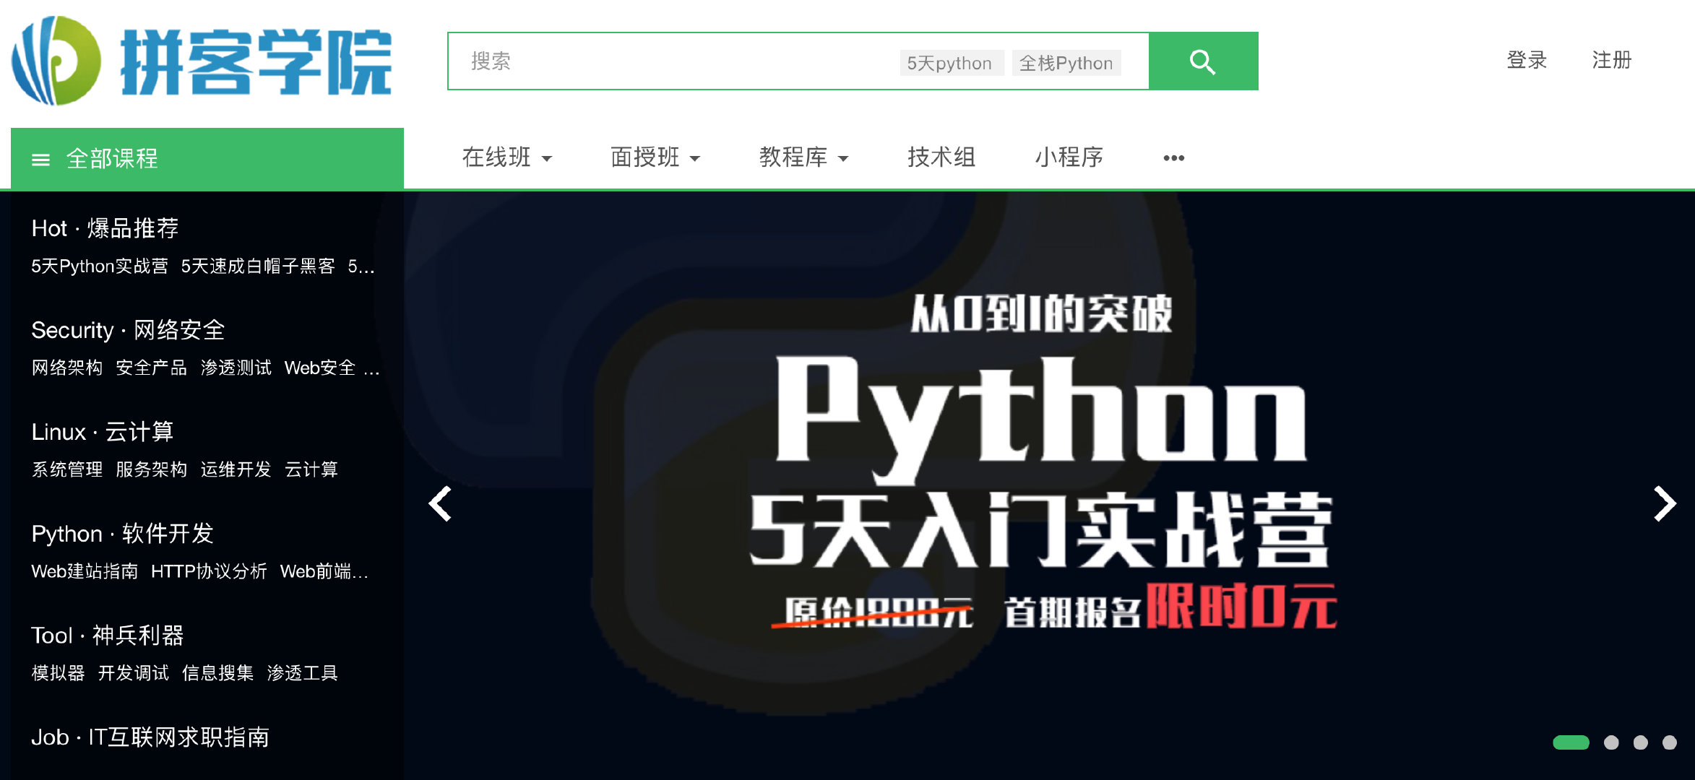This screenshot has width=1695, height=780.
Task: Click the Web安全 link
Action: (x=320, y=368)
